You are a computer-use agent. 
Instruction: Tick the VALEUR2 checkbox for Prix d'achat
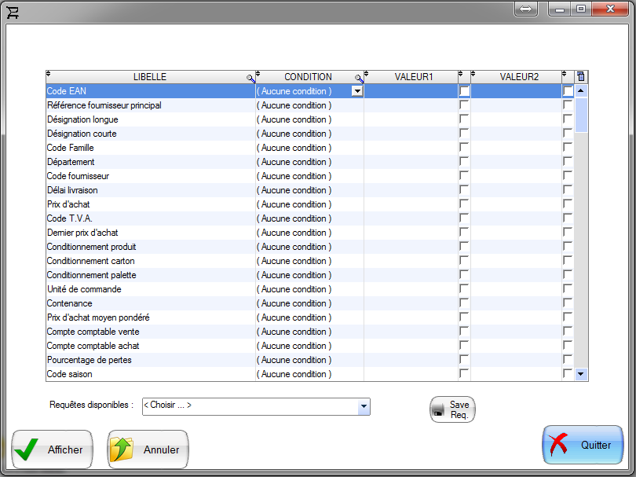pyautogui.click(x=568, y=204)
